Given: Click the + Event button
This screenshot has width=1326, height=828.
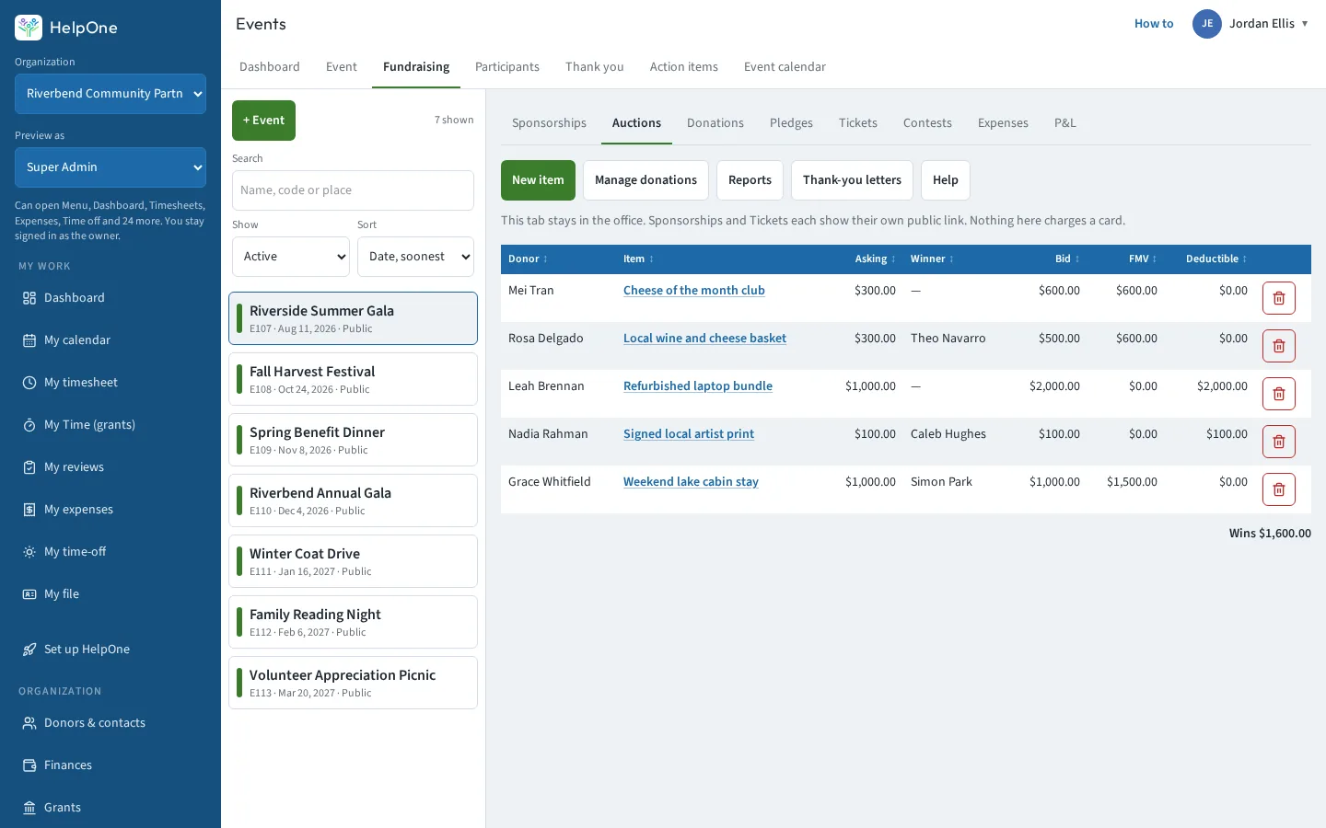Looking at the screenshot, I should [x=263, y=121].
